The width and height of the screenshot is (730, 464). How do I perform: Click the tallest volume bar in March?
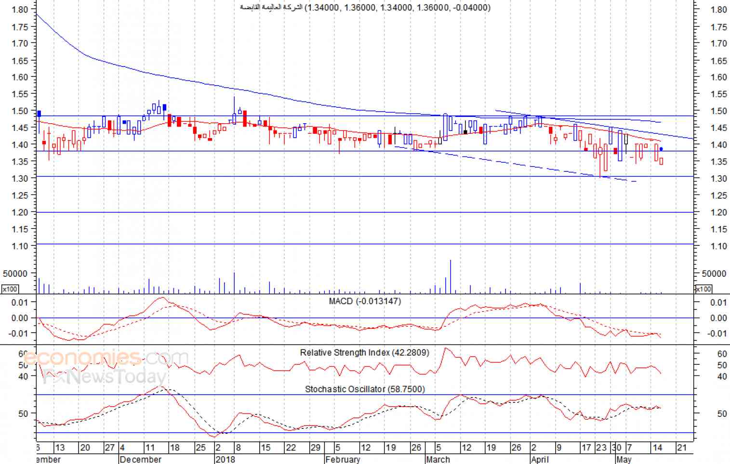(451, 277)
